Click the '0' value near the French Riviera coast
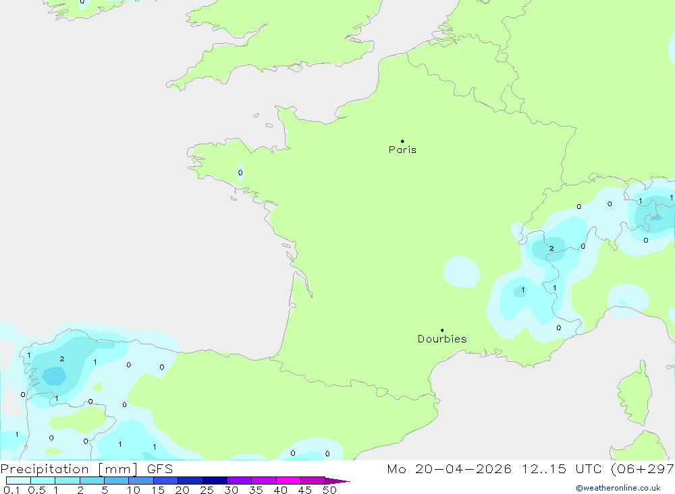 559,328
